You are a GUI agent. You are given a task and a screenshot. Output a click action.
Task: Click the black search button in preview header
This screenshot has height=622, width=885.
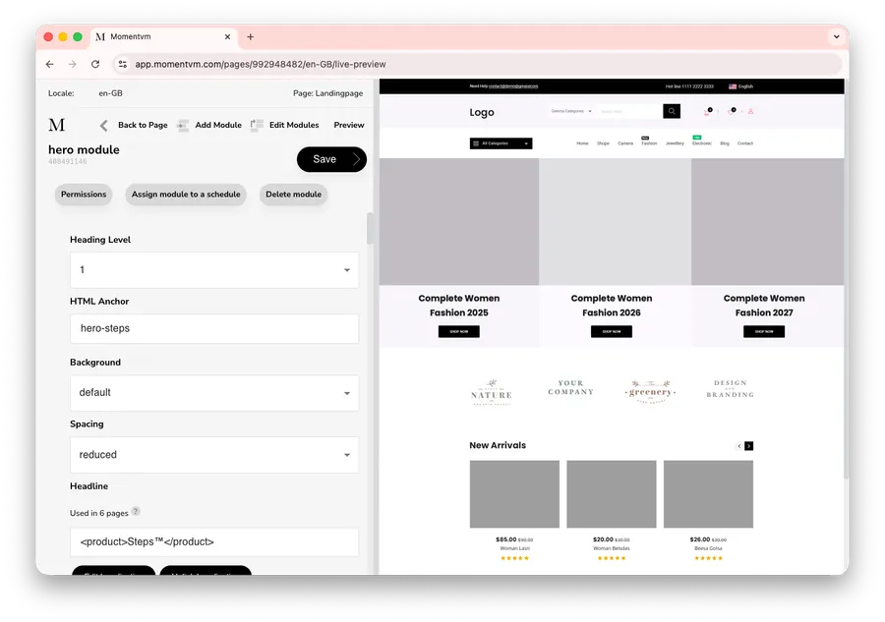coord(671,111)
